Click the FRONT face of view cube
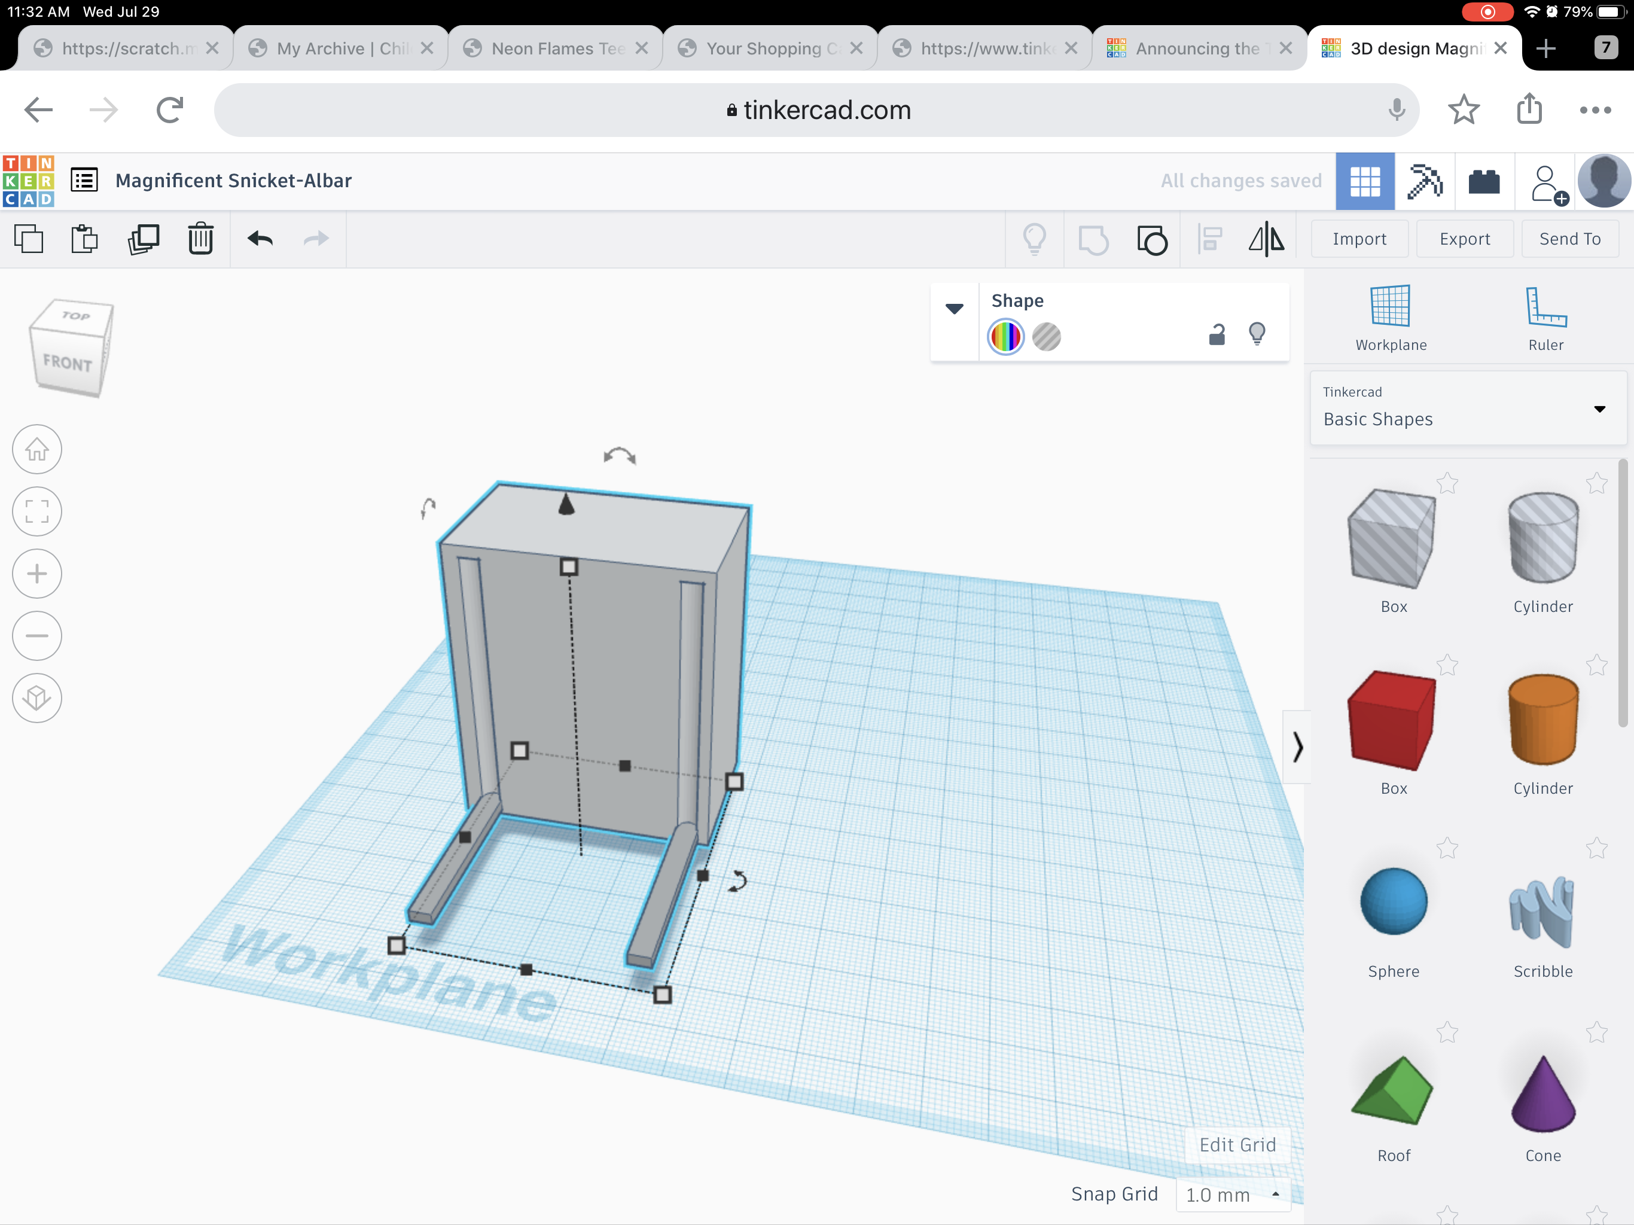This screenshot has width=1634, height=1225. coord(67,362)
